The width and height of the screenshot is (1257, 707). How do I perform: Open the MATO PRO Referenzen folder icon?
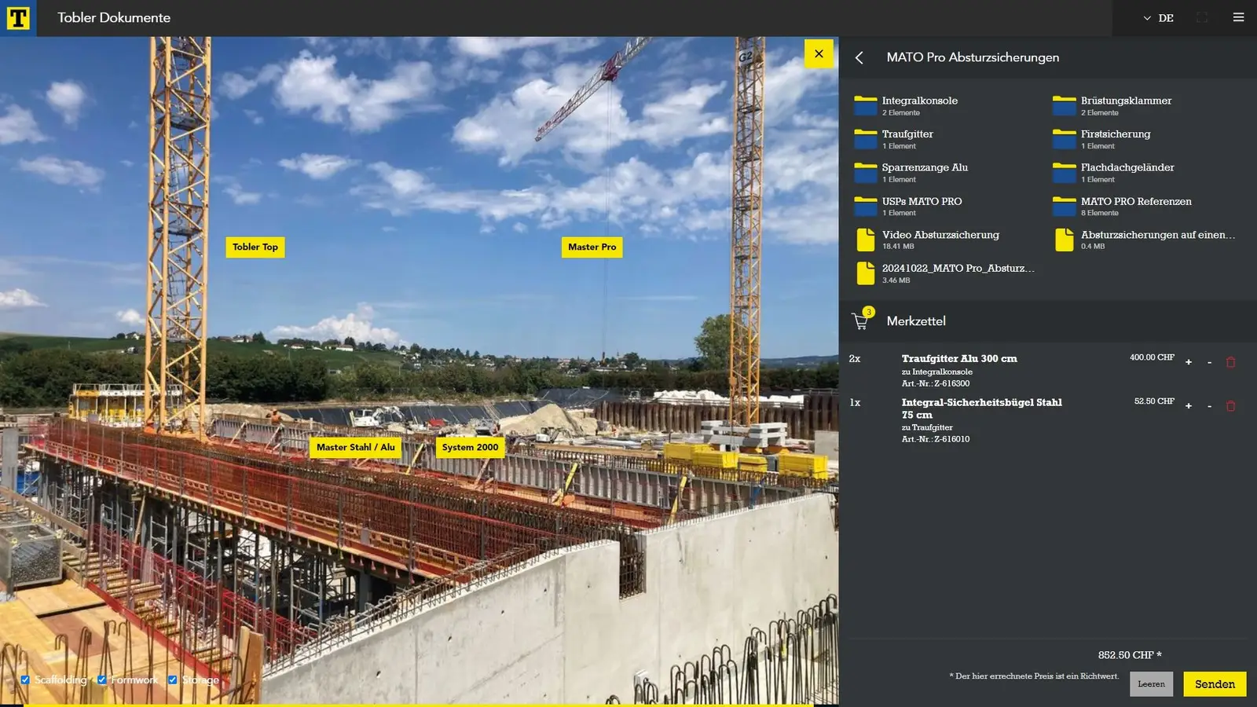(x=1064, y=206)
